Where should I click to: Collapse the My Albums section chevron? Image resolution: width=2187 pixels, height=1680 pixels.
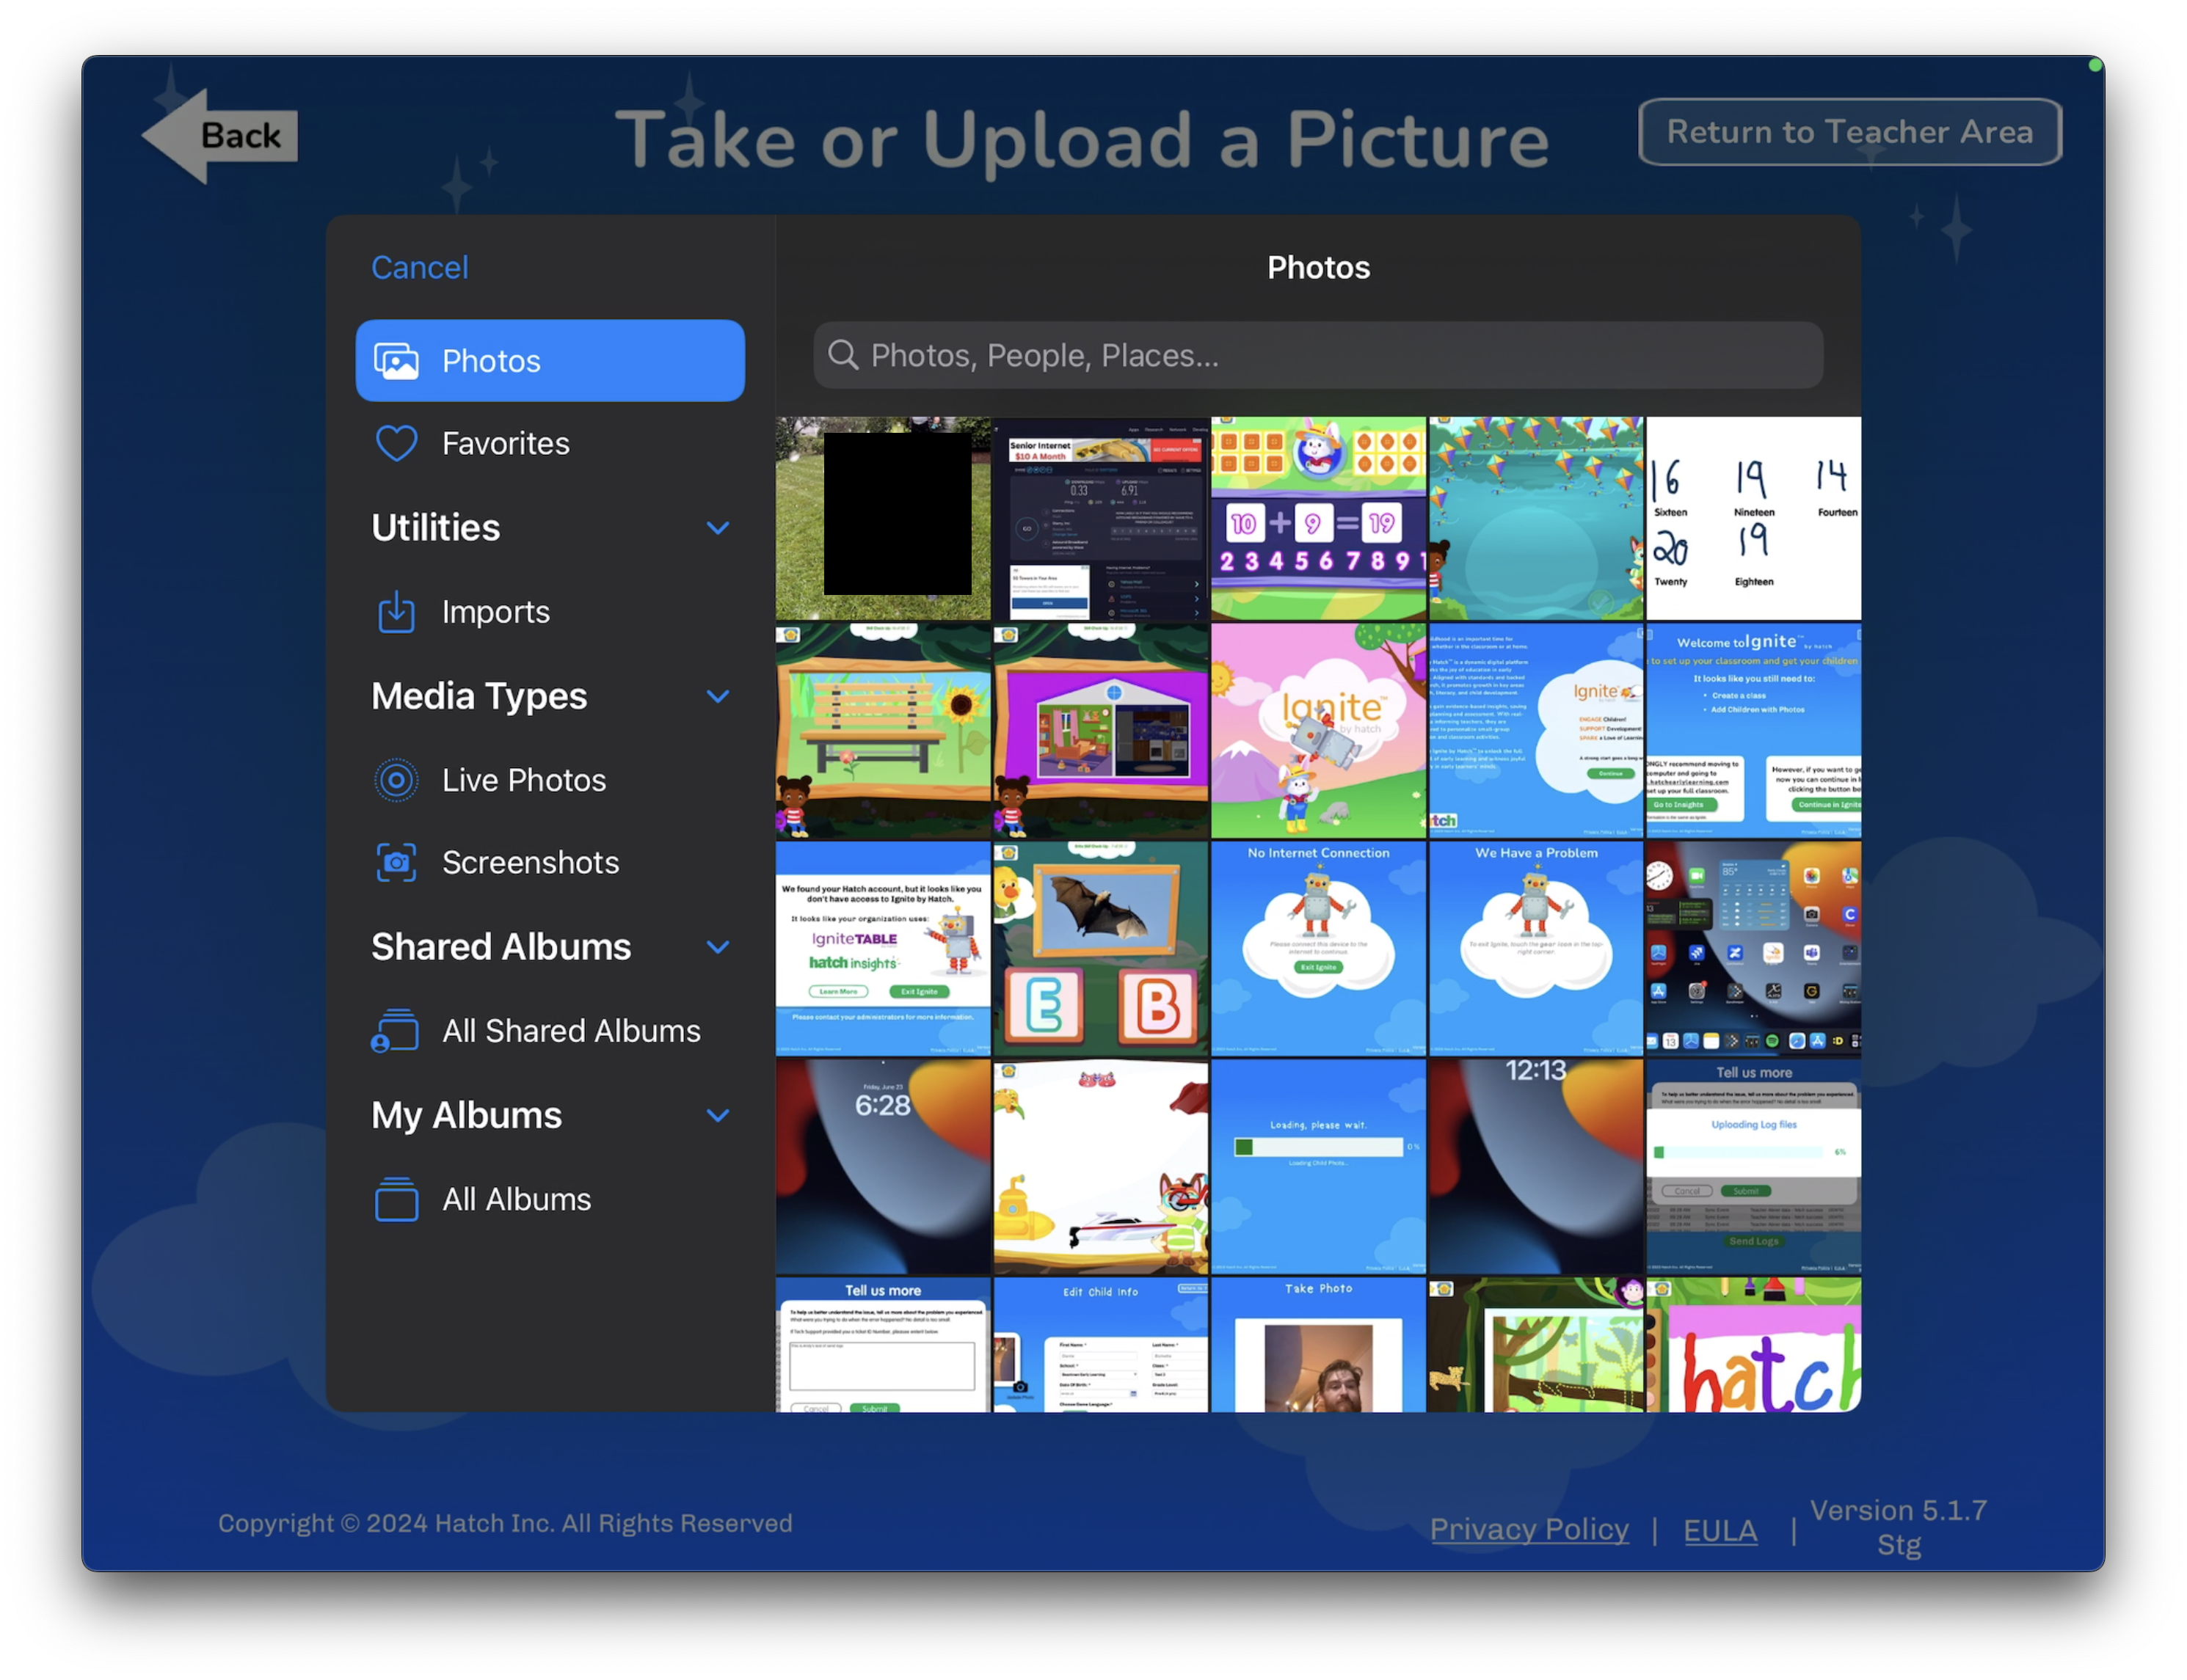(x=717, y=1115)
